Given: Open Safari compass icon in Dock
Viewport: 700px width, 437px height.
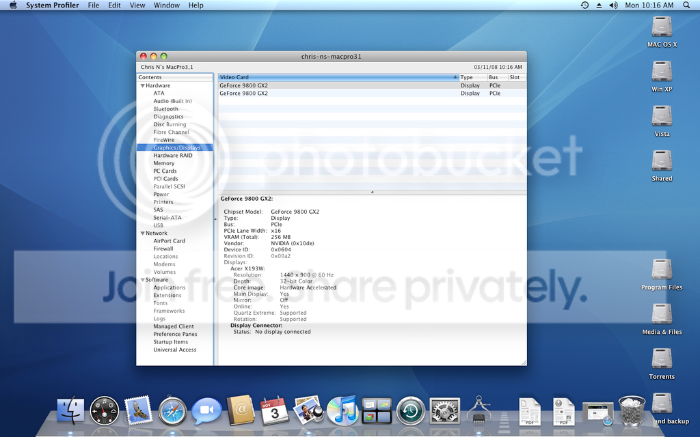Looking at the screenshot, I should coord(172,410).
